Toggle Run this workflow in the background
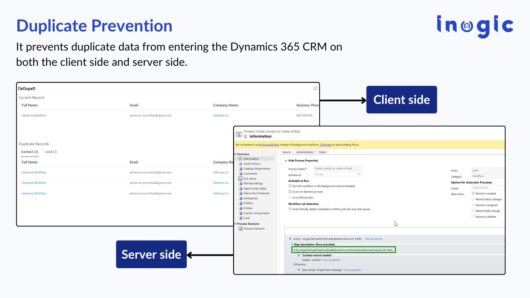Viewport: 530px width, 298px height. tap(290, 186)
